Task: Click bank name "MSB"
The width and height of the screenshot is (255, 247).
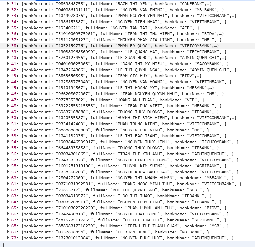Action: coord(215,226)
